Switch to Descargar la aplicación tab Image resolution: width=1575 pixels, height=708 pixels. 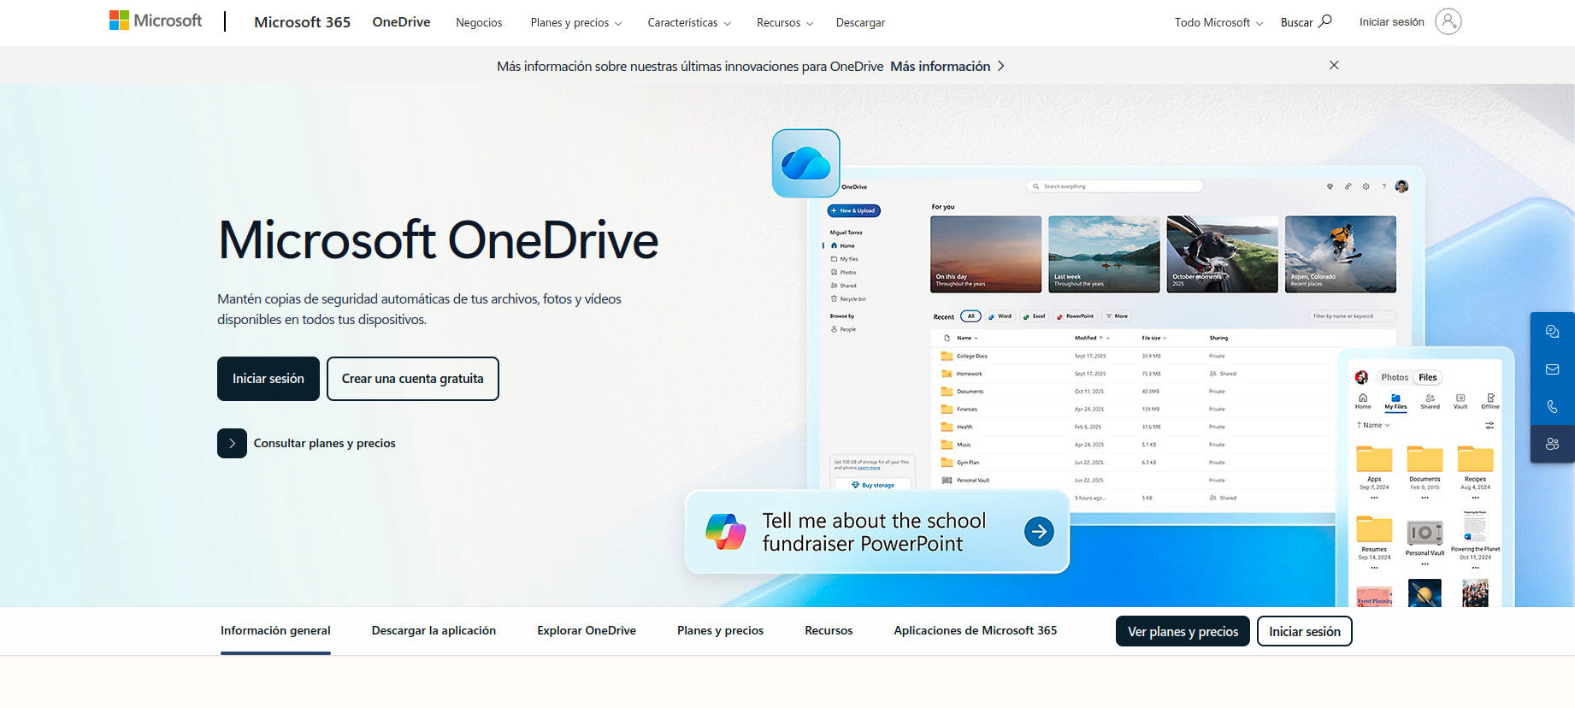(x=434, y=630)
